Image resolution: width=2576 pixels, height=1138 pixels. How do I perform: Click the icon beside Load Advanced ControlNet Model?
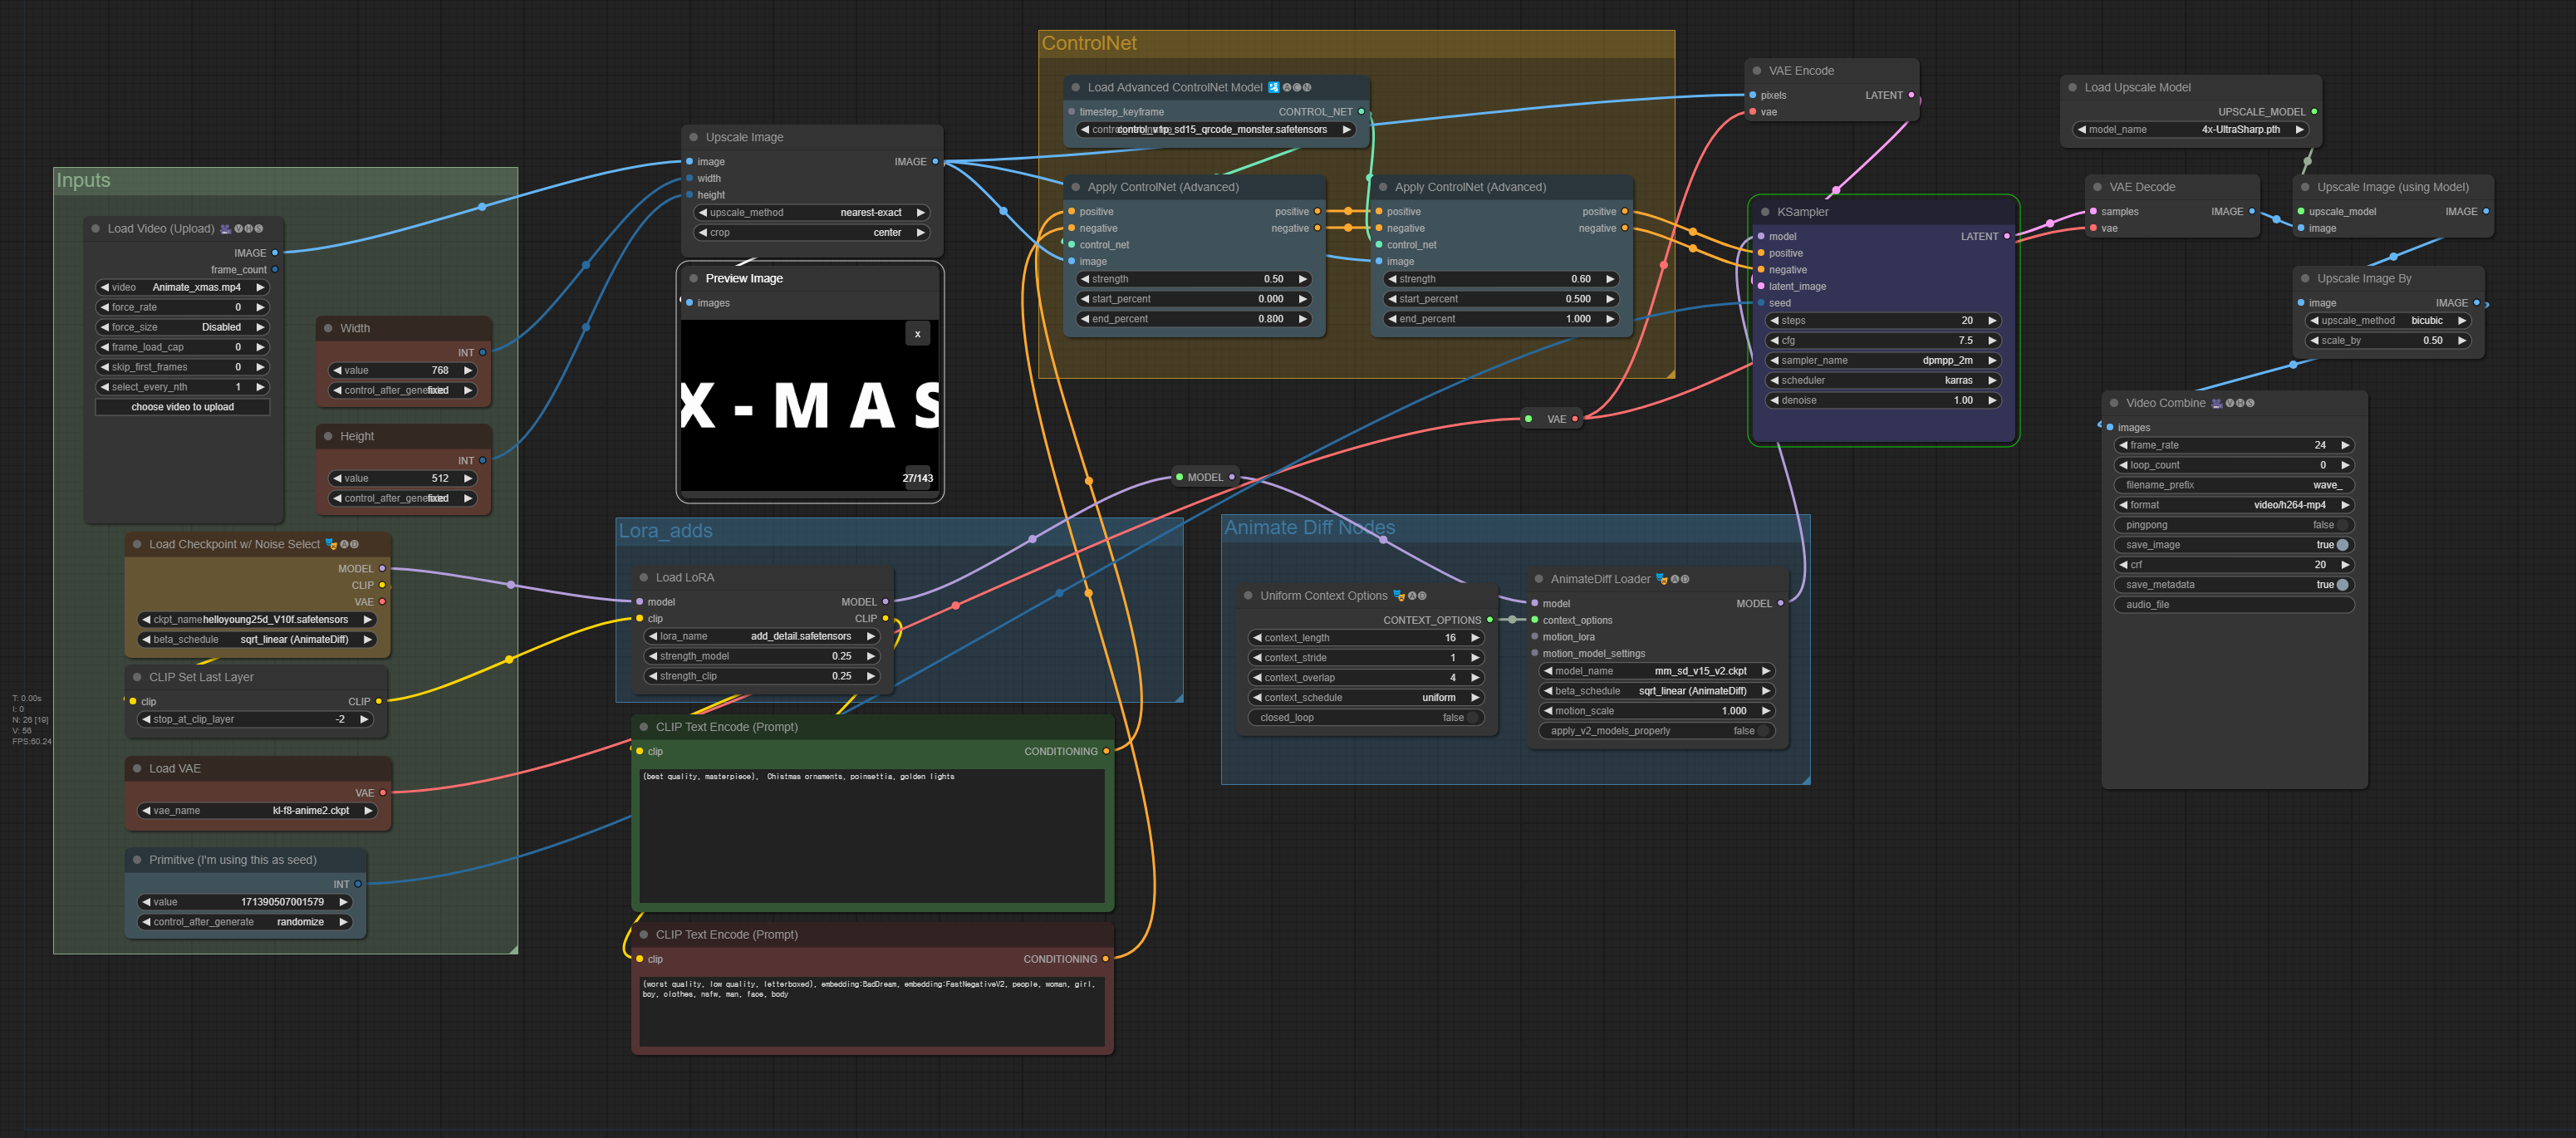(1274, 88)
